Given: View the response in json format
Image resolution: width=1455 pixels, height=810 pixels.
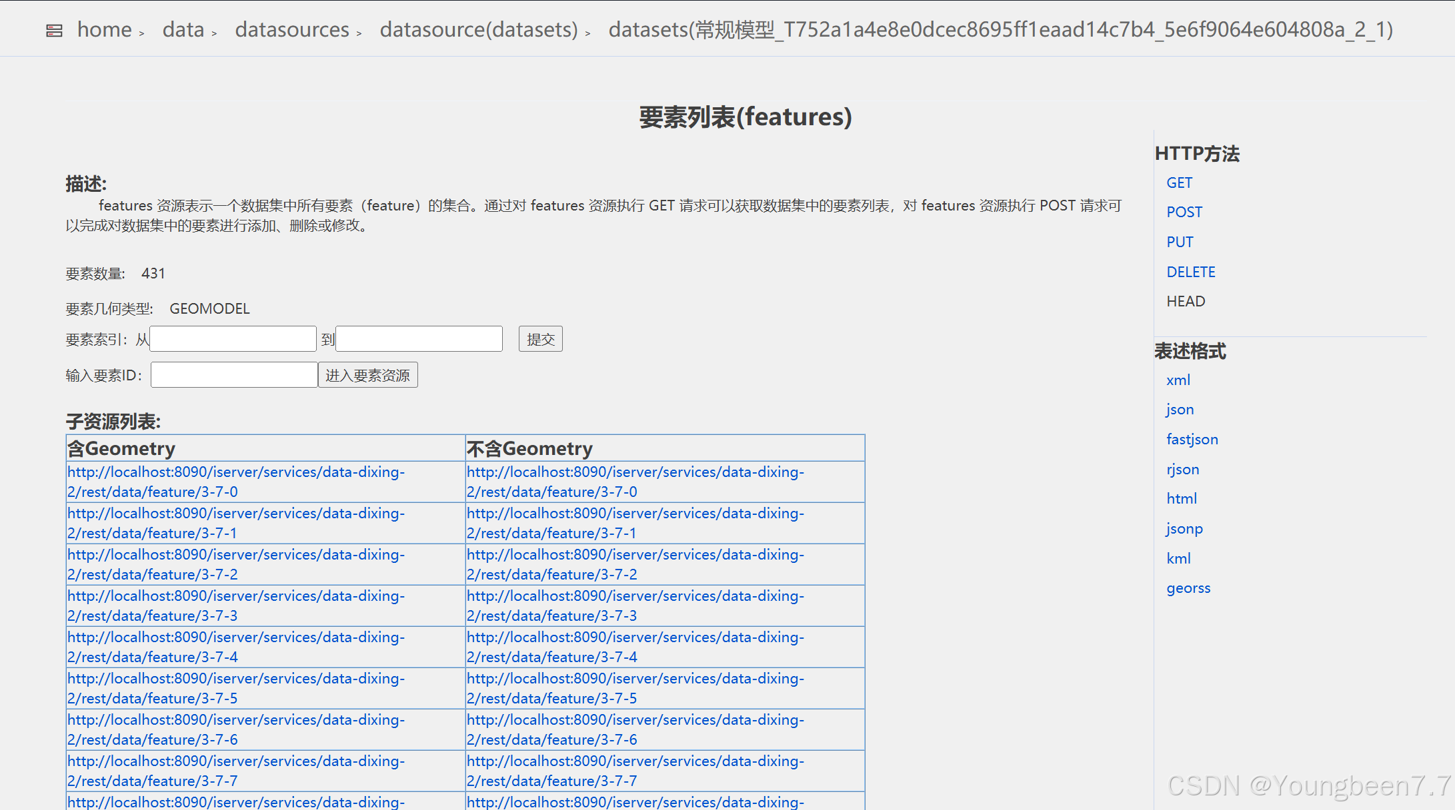Looking at the screenshot, I should click(1179, 409).
